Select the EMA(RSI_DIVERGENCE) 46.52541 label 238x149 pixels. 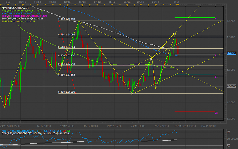click(x=36, y=133)
